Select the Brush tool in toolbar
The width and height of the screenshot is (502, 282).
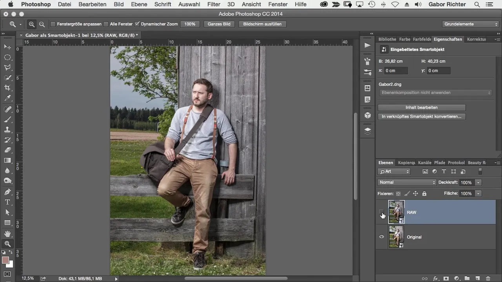coord(7,119)
